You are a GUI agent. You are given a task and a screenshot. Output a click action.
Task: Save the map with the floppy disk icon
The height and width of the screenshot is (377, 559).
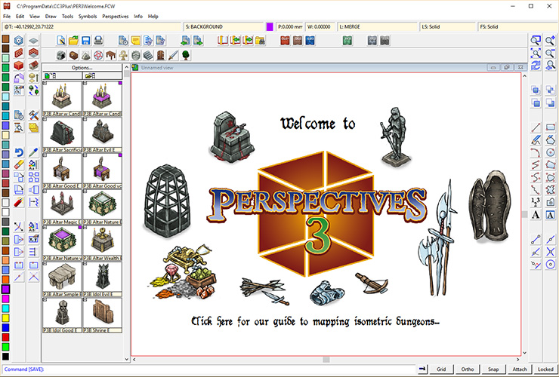click(85, 40)
